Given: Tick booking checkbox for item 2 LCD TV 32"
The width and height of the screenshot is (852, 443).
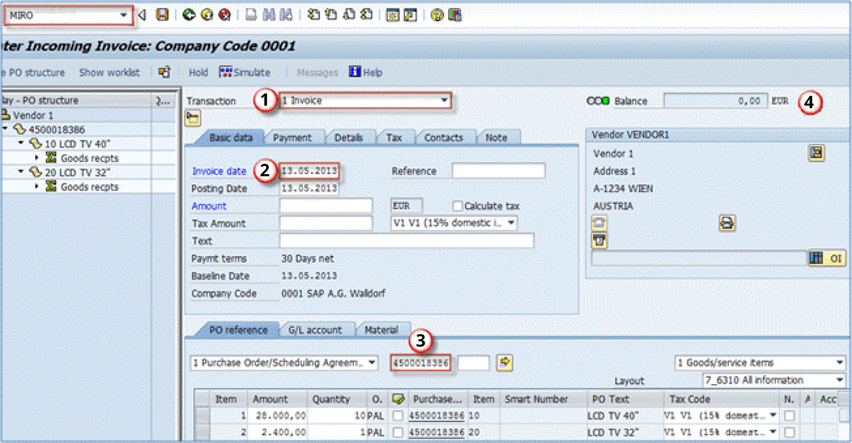Looking at the screenshot, I should tap(398, 432).
